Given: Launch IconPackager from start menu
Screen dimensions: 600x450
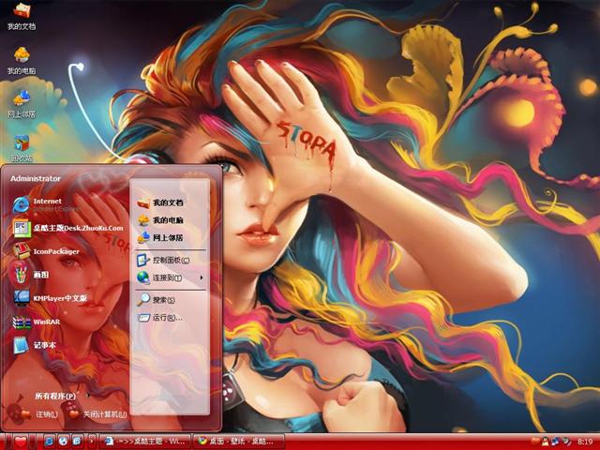Looking at the screenshot, I should pos(46,251).
